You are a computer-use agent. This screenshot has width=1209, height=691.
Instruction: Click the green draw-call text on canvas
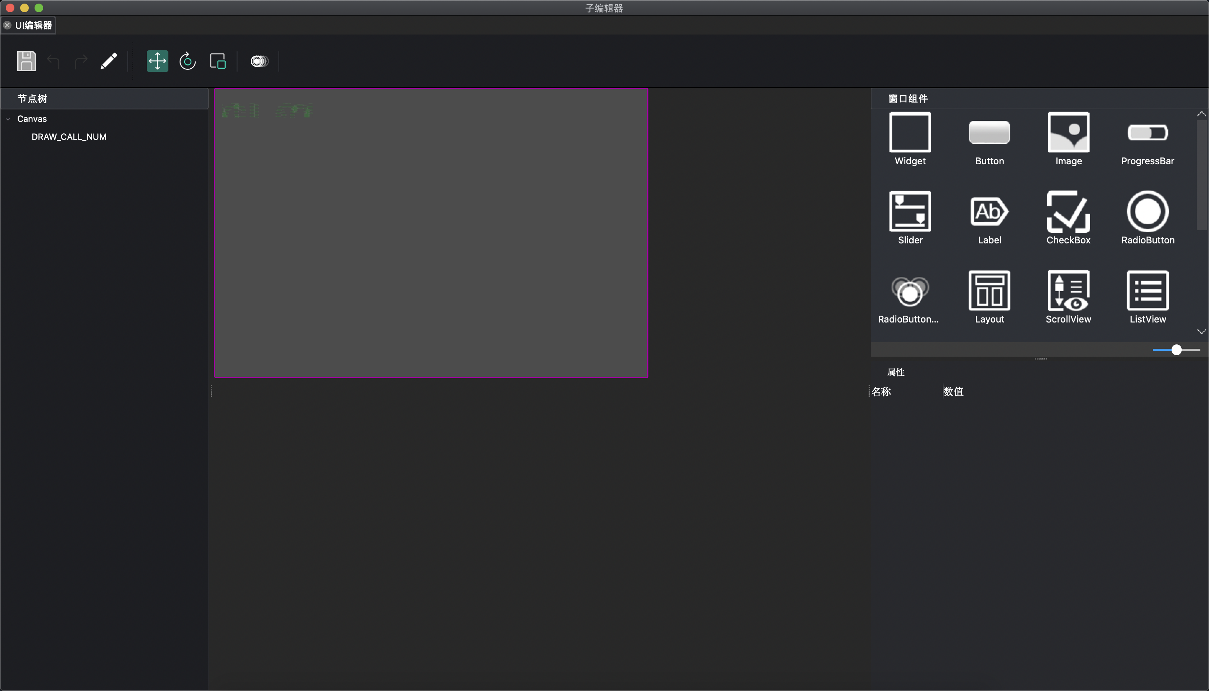point(267,111)
